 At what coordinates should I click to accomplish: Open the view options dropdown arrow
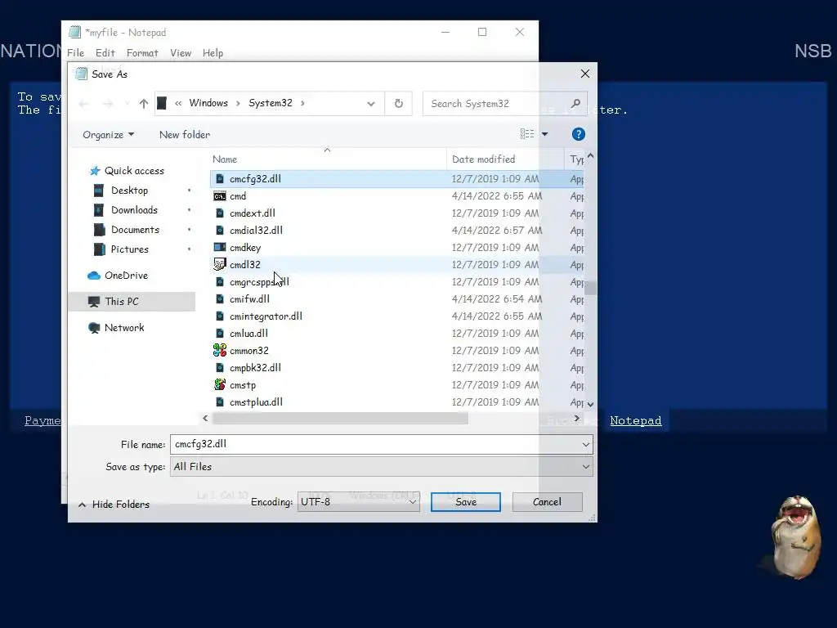click(544, 134)
